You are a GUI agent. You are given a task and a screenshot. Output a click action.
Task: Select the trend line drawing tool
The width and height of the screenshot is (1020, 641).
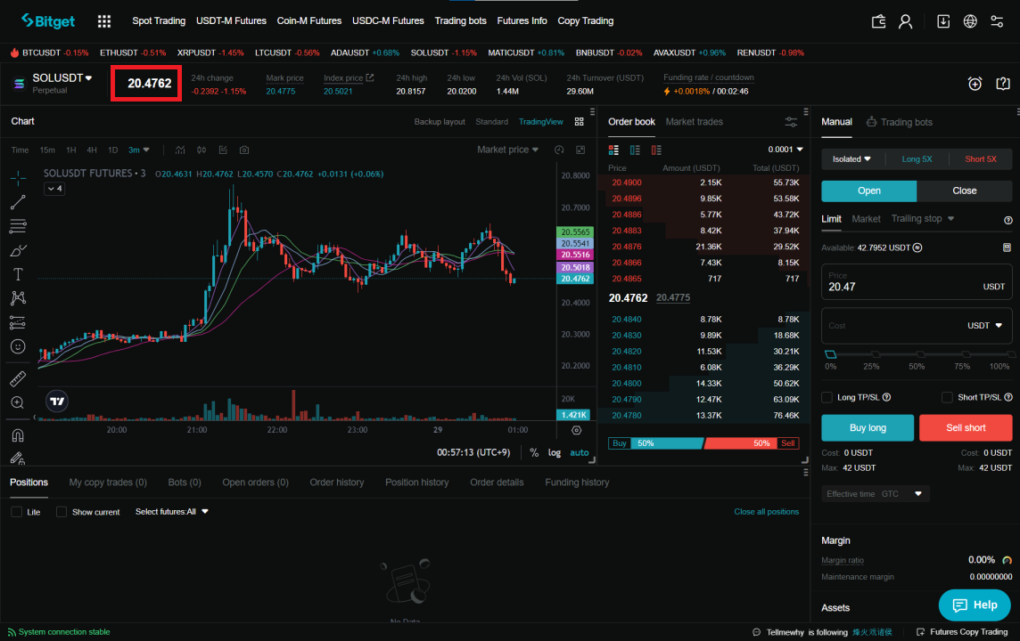(x=18, y=202)
